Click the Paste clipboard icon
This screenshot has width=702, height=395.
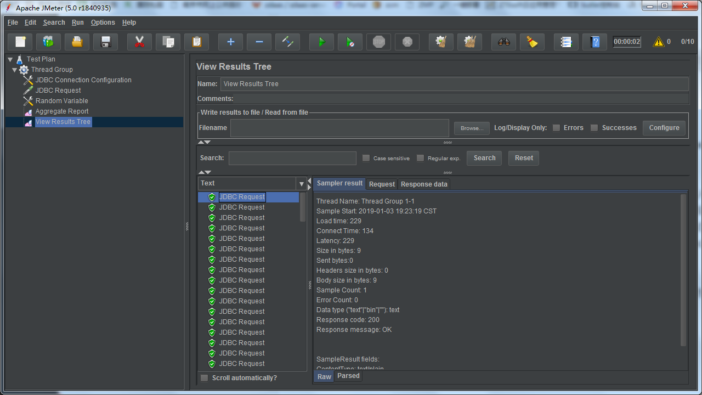point(197,42)
